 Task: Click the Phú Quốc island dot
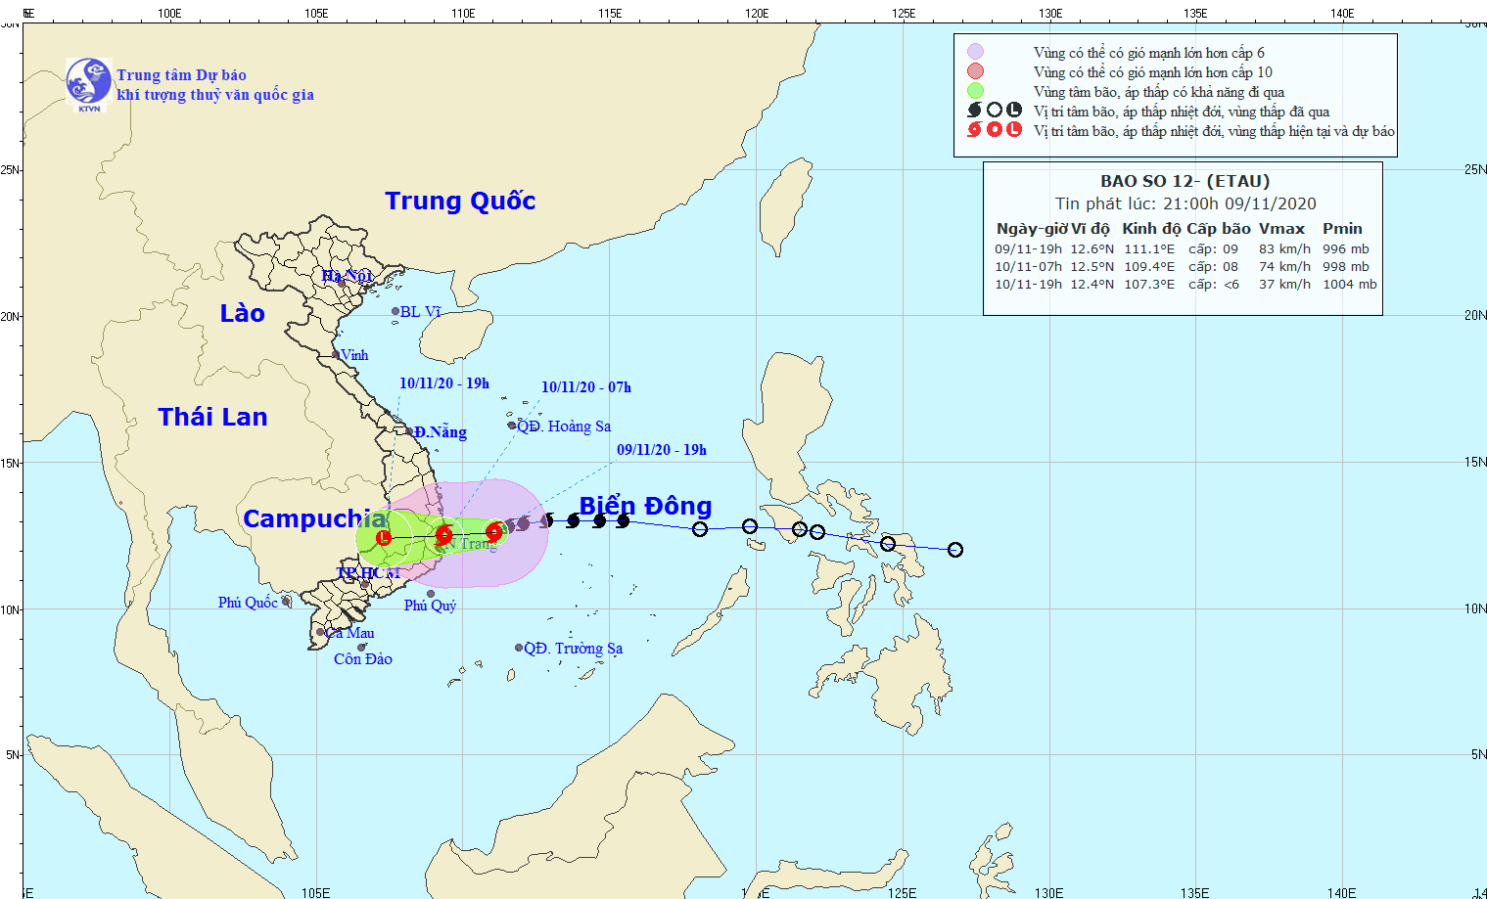click(x=286, y=602)
